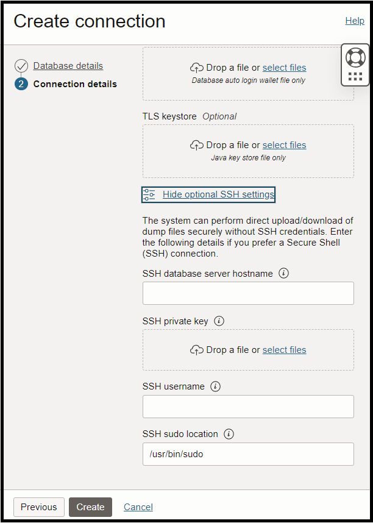Focus the SSH database server hostname field
The height and width of the screenshot is (523, 373).
tap(248, 293)
